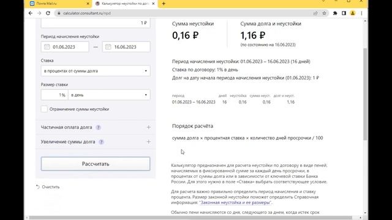Click the долг и неуст. cell 1,16
The image size is (392, 220).
(291, 102)
